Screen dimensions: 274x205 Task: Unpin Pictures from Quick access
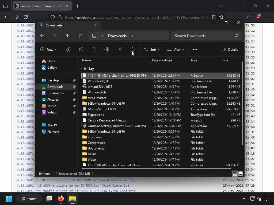click(74, 100)
